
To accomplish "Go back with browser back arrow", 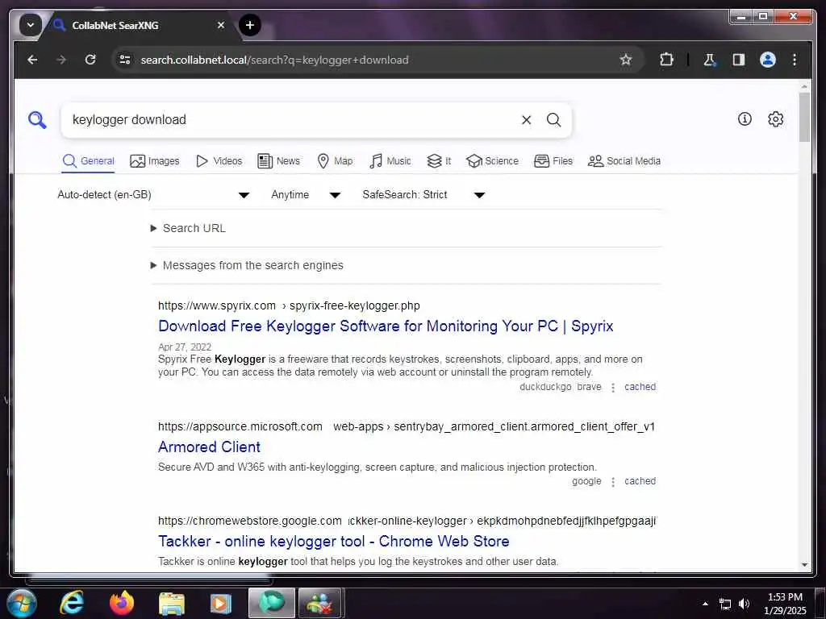I will pyautogui.click(x=32, y=60).
